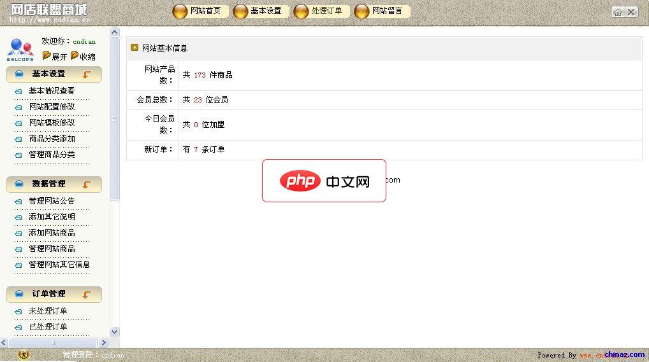The image size is (649, 362).
Task: Open 网站模板修改 in sidebar
Action: (52, 123)
